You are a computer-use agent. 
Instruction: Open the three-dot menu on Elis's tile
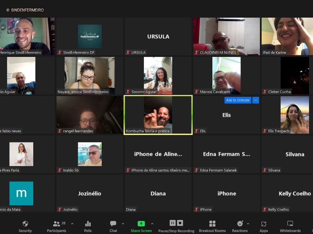pyautogui.click(x=255, y=100)
